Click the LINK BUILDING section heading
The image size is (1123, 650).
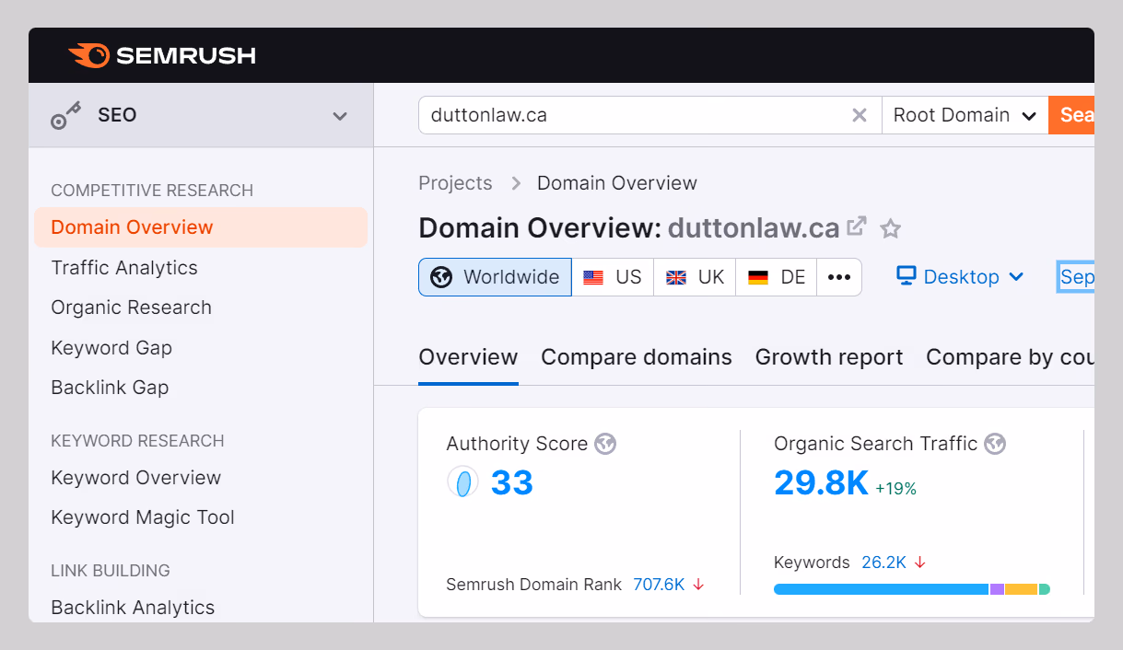(x=111, y=571)
